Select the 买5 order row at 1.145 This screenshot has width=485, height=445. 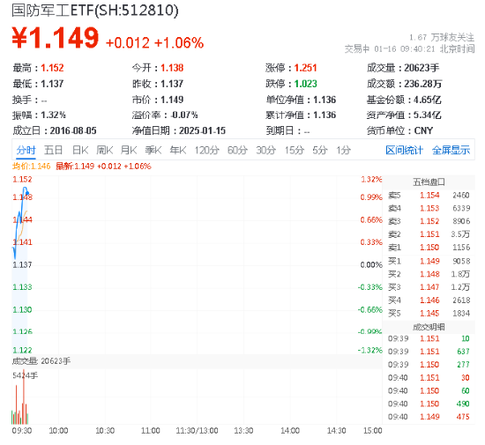[429, 314]
